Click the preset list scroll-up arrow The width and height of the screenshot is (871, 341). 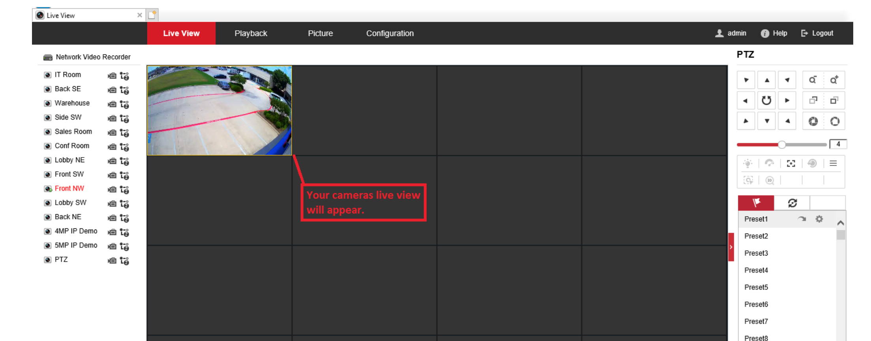(841, 223)
